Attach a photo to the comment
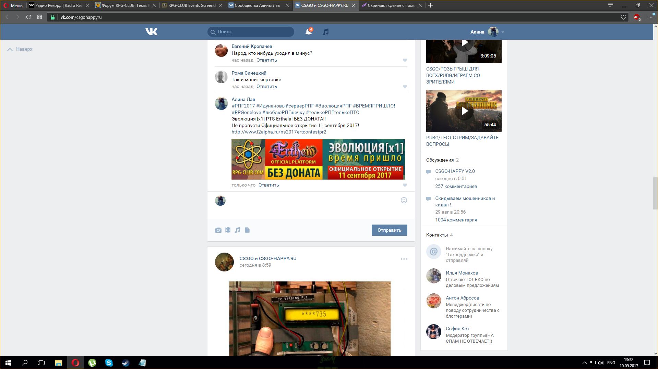 (x=218, y=230)
